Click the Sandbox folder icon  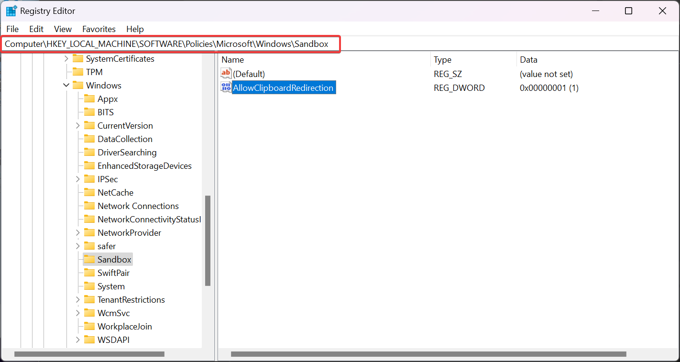click(x=89, y=260)
